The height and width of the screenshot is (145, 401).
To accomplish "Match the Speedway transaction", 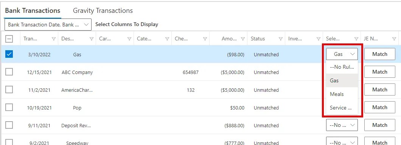I will (380, 141).
